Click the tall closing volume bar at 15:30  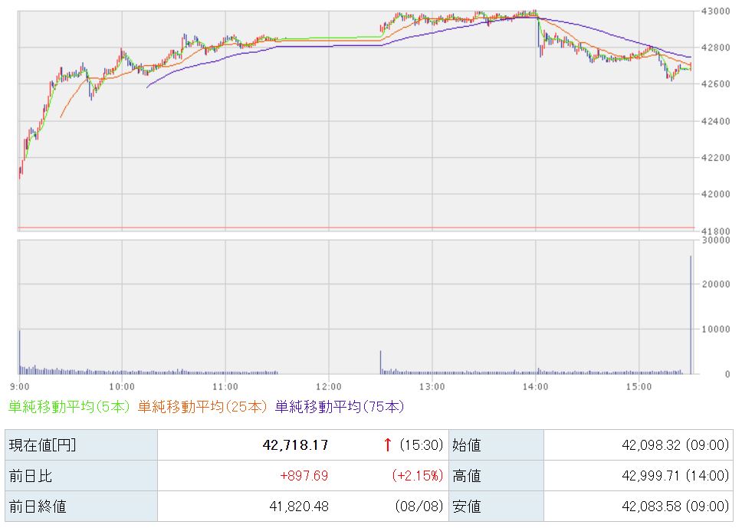[x=691, y=315]
